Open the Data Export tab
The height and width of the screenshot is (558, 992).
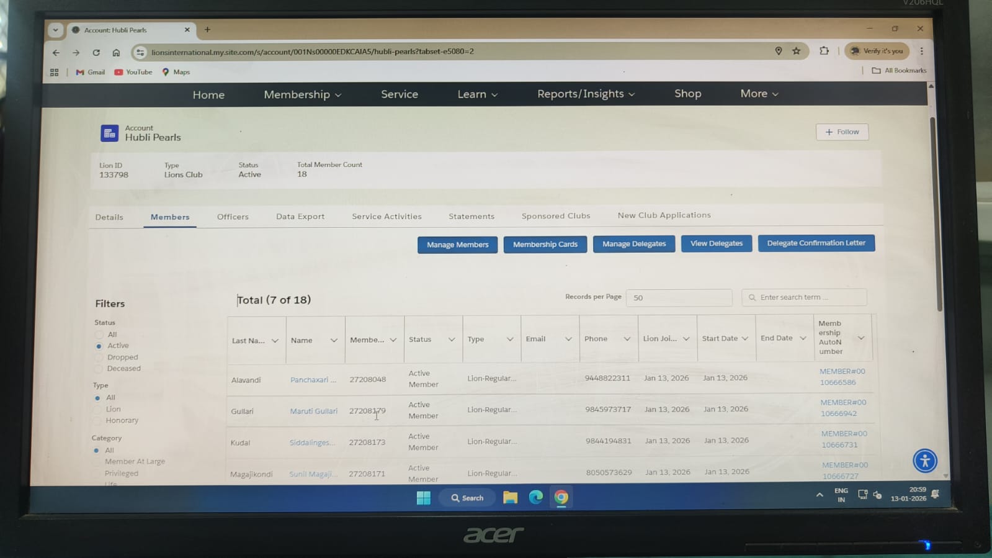coord(300,217)
